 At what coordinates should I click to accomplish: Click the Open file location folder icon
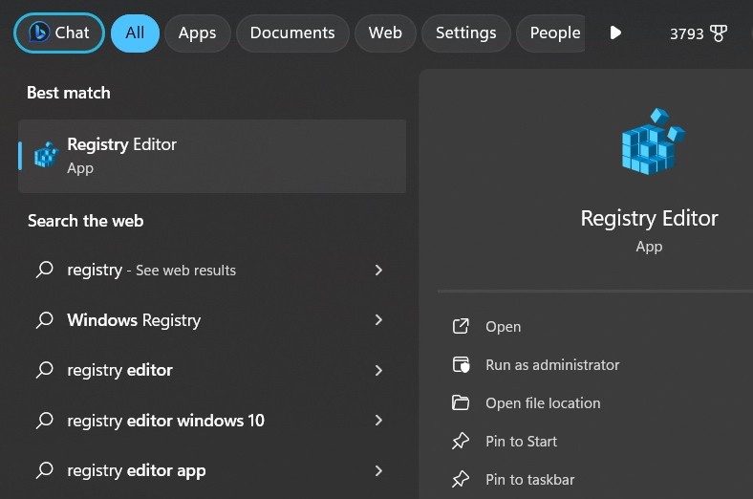[x=461, y=402]
